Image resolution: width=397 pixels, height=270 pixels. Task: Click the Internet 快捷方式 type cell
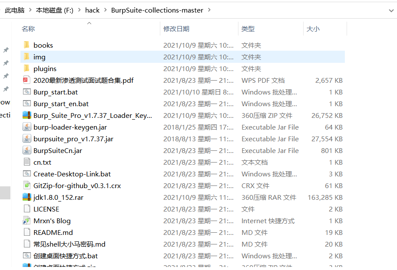268,221
